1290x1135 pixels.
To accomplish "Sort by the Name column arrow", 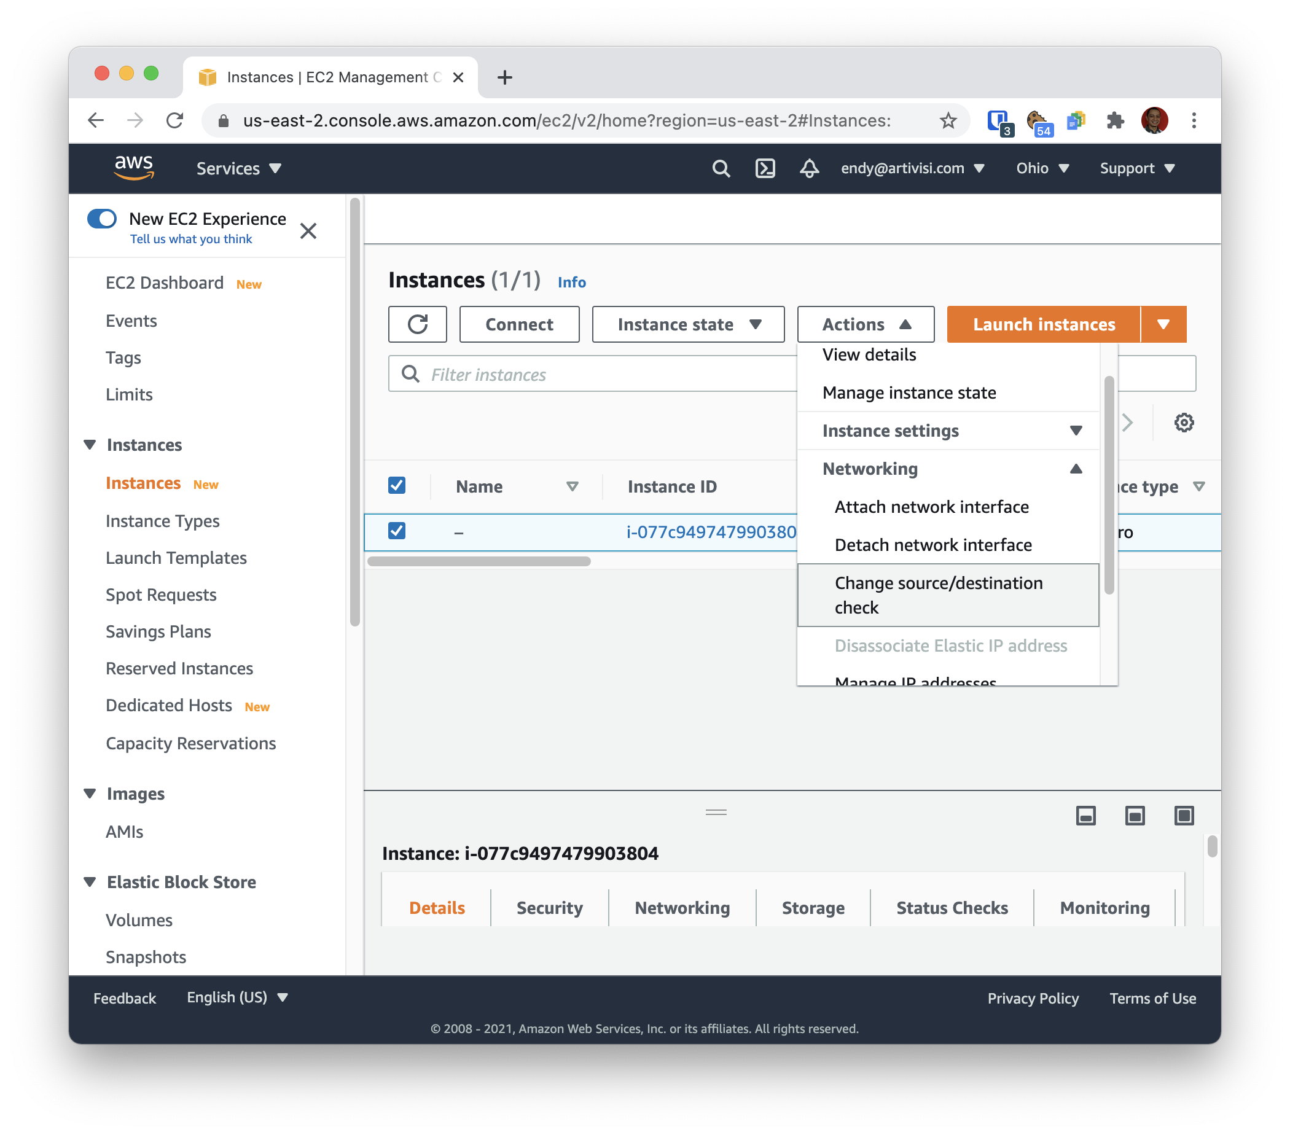I will tap(573, 486).
